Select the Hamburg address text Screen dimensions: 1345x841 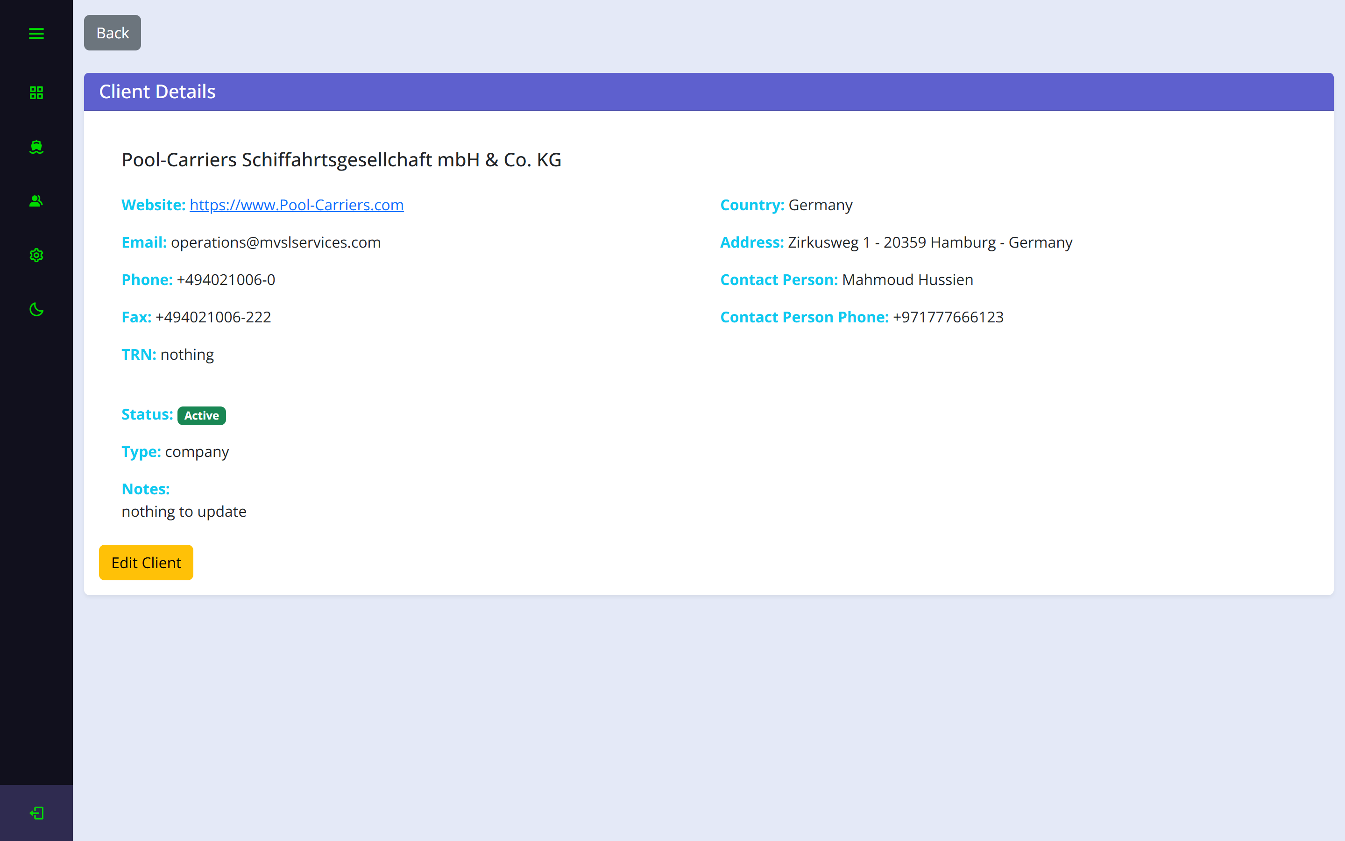[x=929, y=242]
